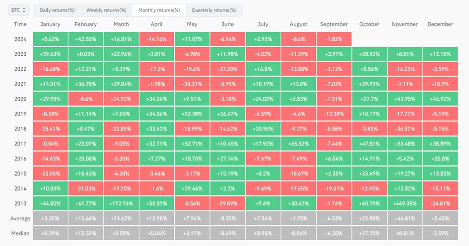Image resolution: width=469 pixels, height=246 pixels.
Task: Open the BTC coin selector dropdown
Action: pyautogui.click(x=19, y=10)
